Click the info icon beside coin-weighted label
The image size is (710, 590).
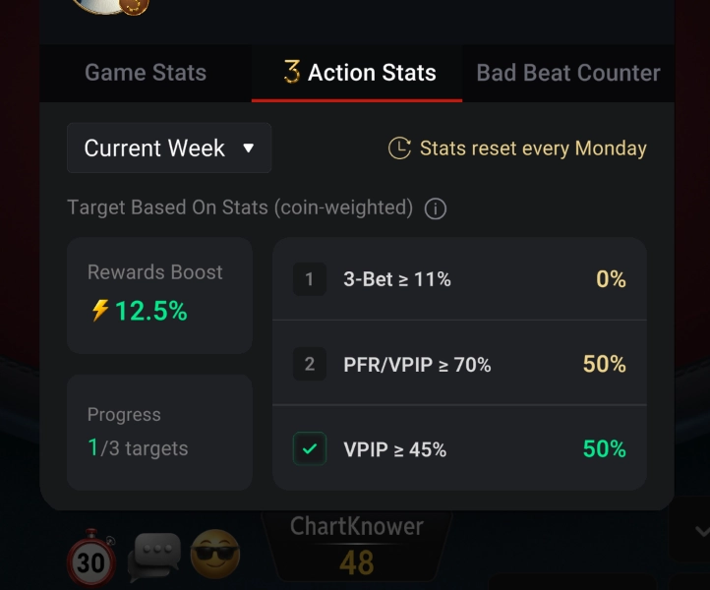pos(436,208)
